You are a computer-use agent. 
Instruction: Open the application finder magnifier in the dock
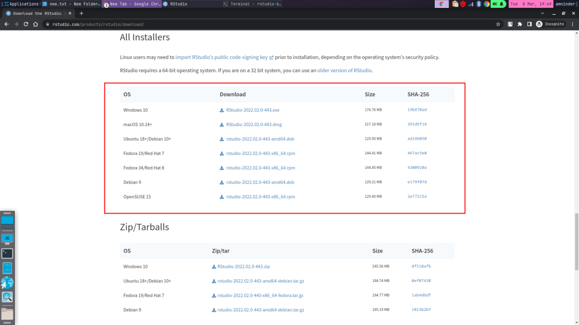[7, 297]
